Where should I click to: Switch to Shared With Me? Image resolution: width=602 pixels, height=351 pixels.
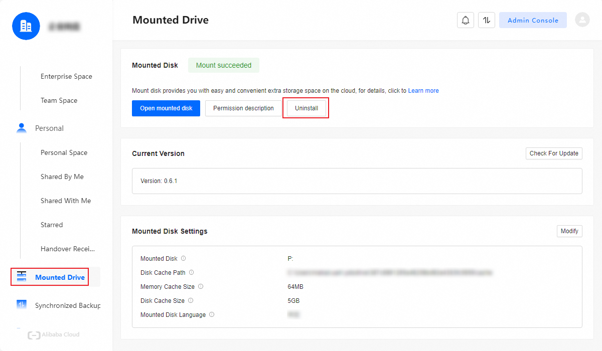pyautogui.click(x=66, y=201)
